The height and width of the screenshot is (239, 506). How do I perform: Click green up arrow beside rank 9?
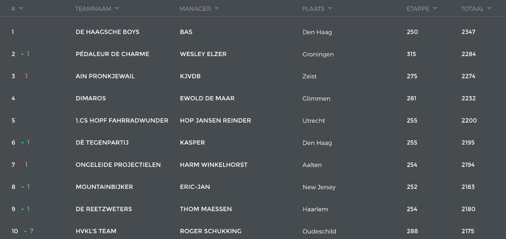click(22, 209)
